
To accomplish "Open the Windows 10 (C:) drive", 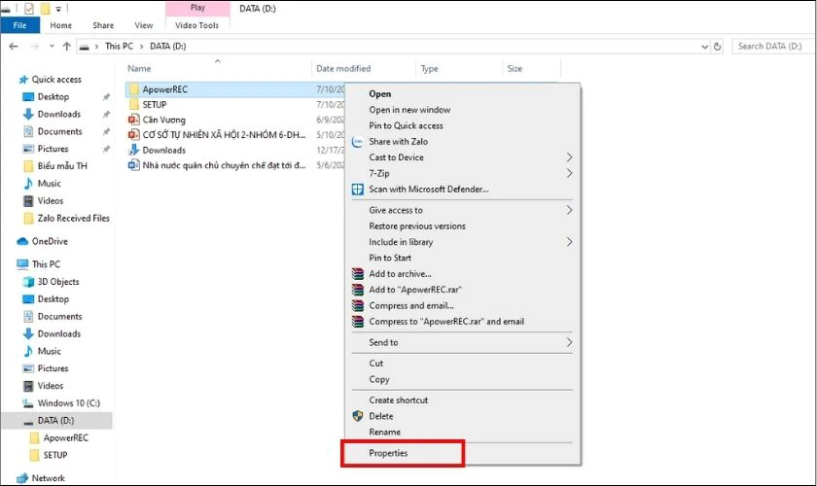I will [x=68, y=403].
